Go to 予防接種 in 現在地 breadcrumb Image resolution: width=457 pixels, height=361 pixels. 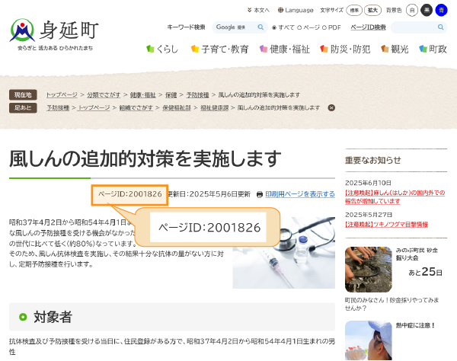[x=197, y=94]
